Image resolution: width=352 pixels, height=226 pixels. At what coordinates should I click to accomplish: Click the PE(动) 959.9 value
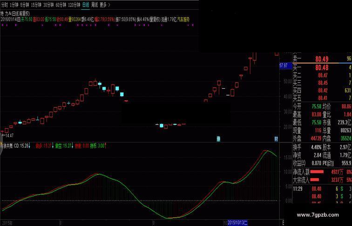[346, 163]
